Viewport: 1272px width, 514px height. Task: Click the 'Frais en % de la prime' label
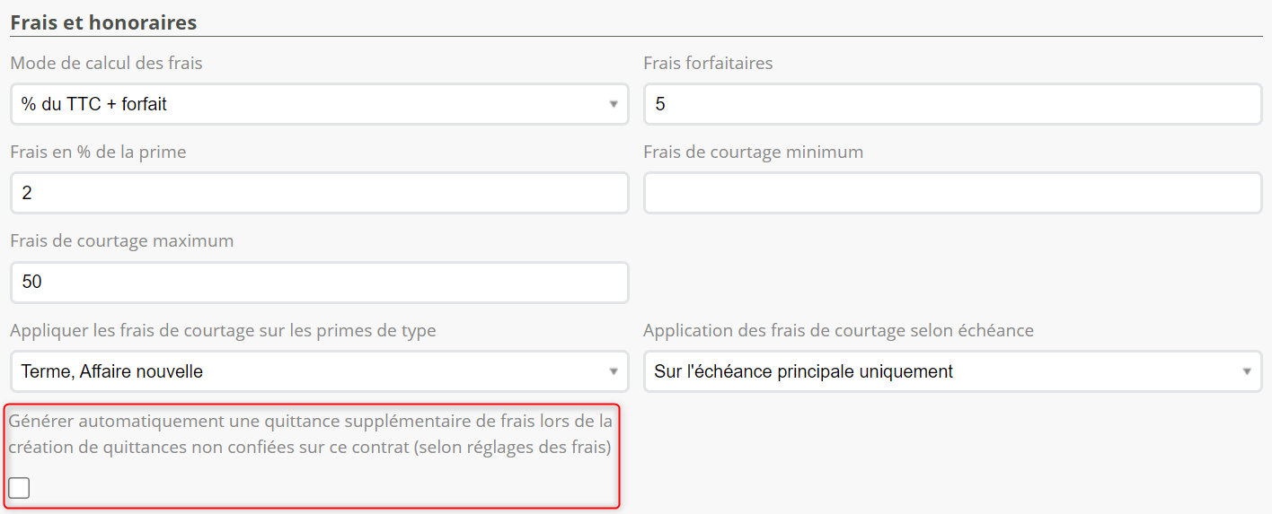pos(98,152)
